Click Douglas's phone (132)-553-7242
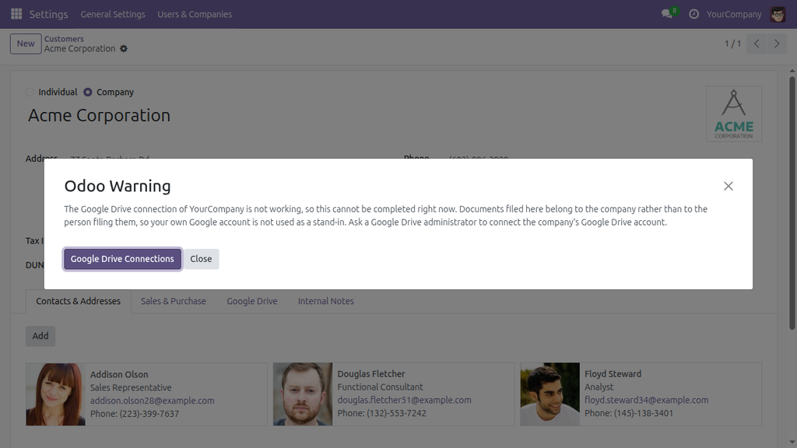The width and height of the screenshot is (797, 448). click(396, 414)
